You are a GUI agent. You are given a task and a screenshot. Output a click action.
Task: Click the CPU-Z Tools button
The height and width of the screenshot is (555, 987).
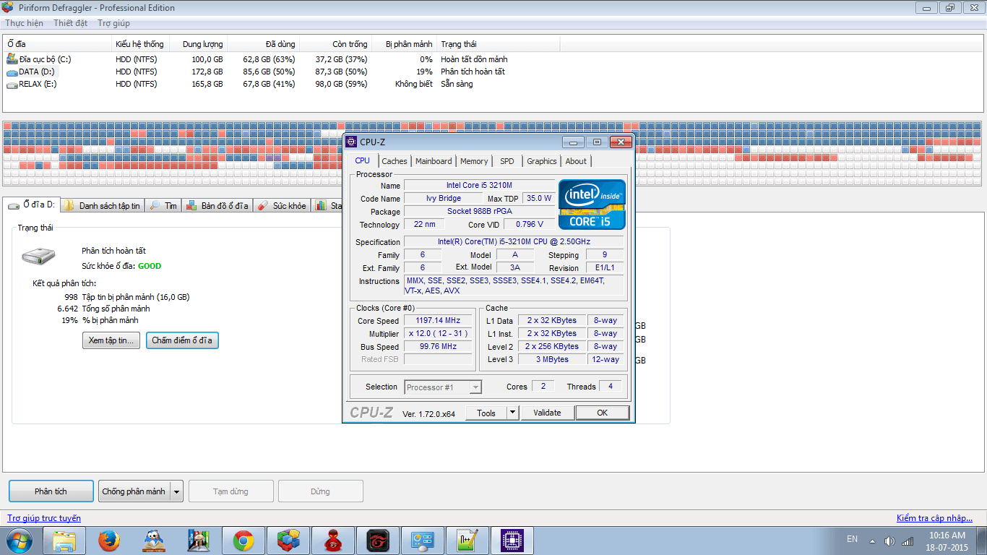coord(486,413)
